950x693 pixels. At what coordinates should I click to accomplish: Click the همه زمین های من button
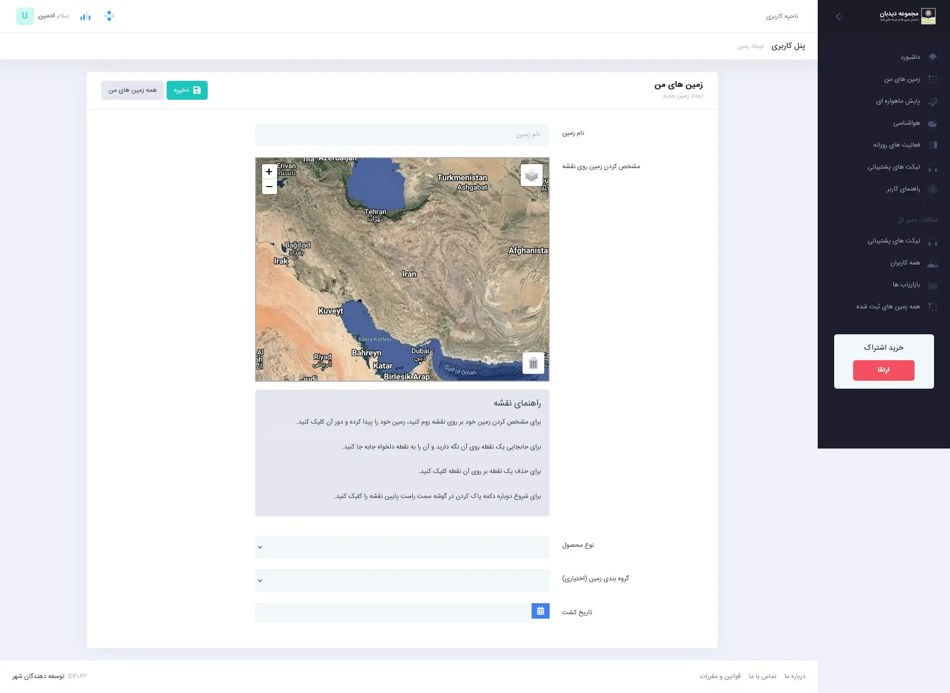point(132,90)
